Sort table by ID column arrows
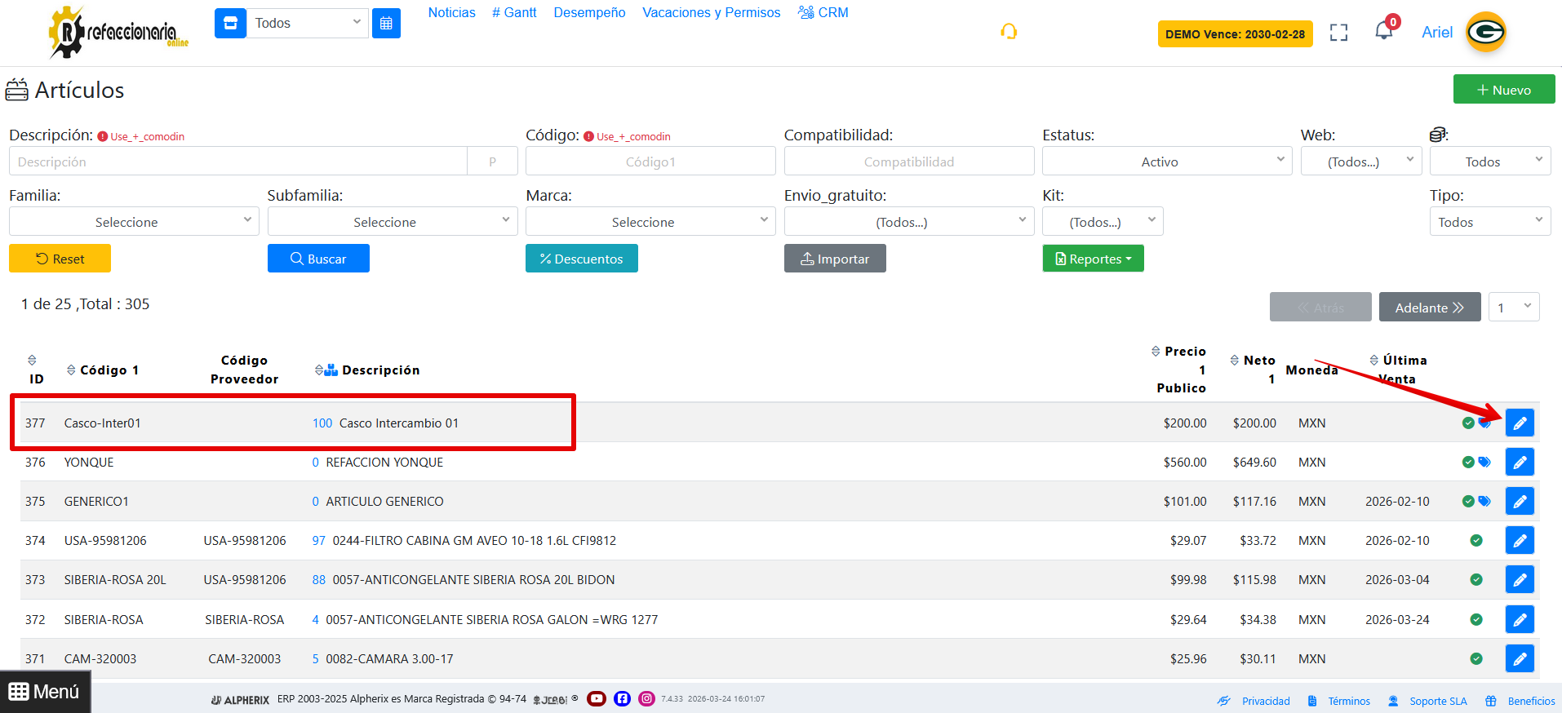1562x713 pixels. click(33, 360)
